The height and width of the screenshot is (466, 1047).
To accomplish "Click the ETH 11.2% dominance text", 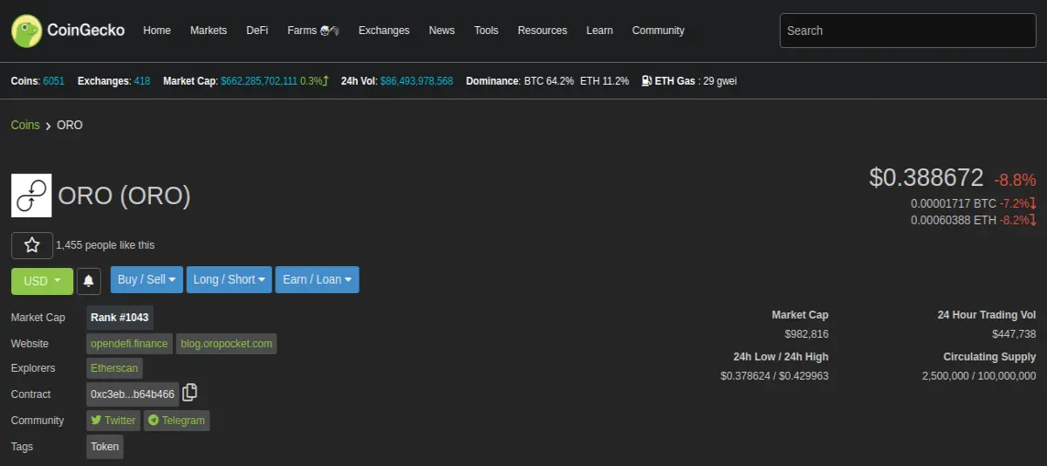I will click(605, 81).
